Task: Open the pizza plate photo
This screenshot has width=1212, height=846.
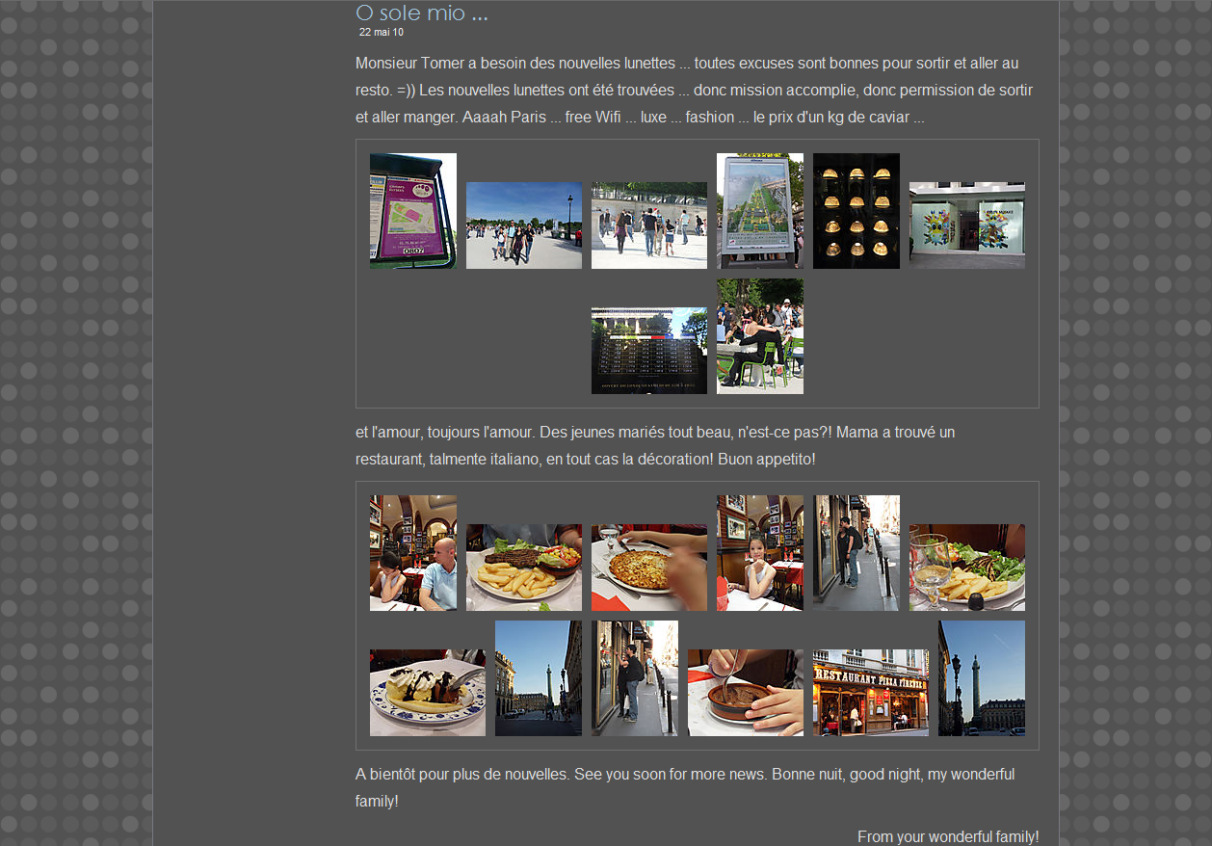Action: click(x=648, y=568)
